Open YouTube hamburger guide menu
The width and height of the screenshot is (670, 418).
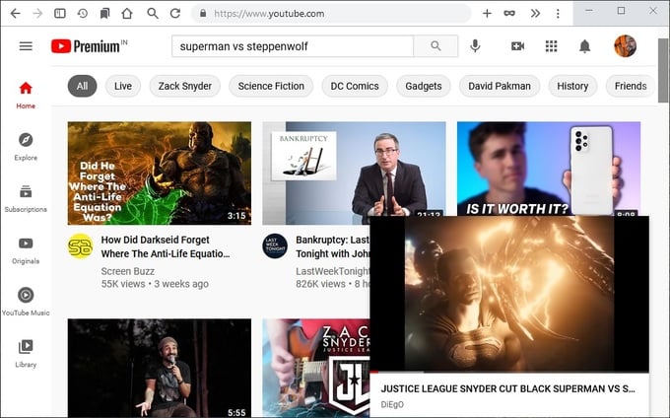pyautogui.click(x=26, y=46)
